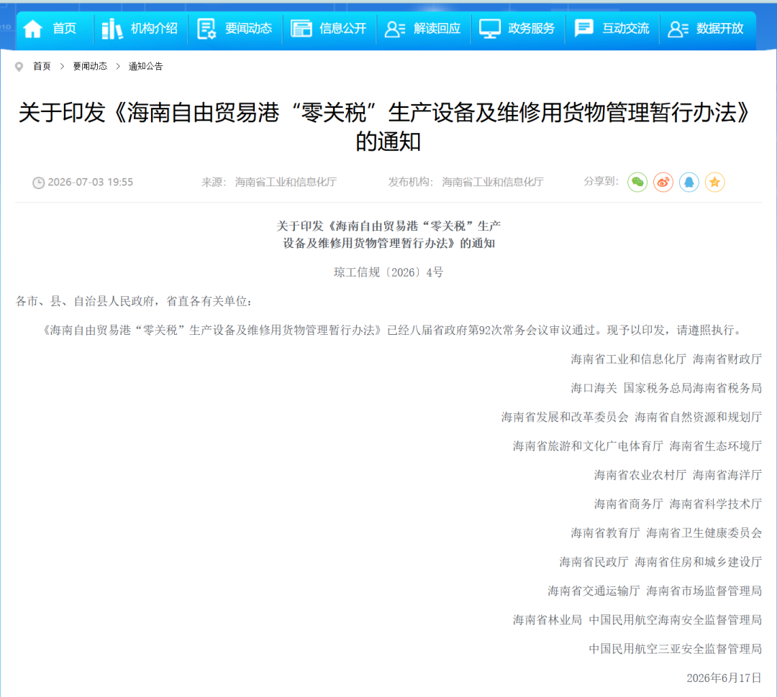Go to 首页 in the breadcrumb

pos(42,66)
